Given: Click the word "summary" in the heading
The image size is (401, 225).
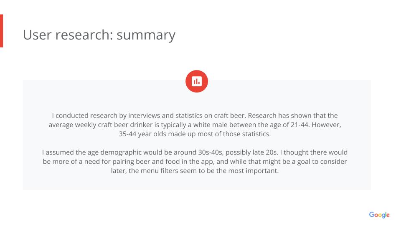Looking at the screenshot, I should [146, 35].
